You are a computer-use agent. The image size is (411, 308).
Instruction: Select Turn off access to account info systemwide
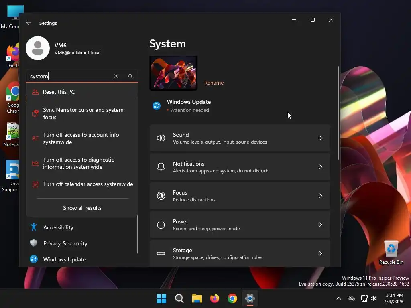[x=82, y=138]
